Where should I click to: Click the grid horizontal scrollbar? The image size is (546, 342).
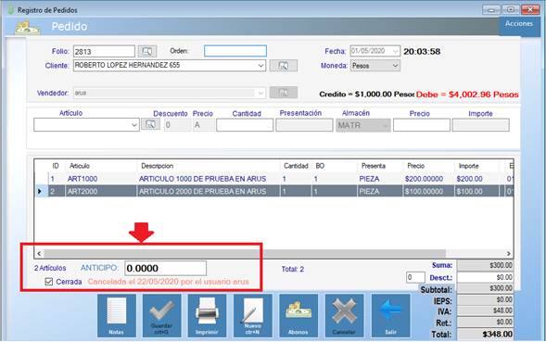tap(245, 253)
